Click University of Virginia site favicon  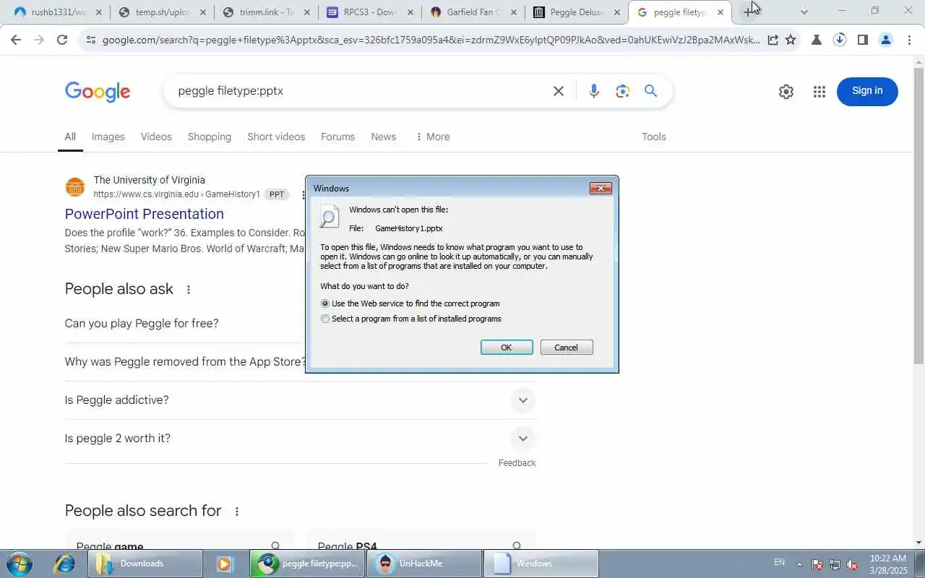tap(75, 187)
